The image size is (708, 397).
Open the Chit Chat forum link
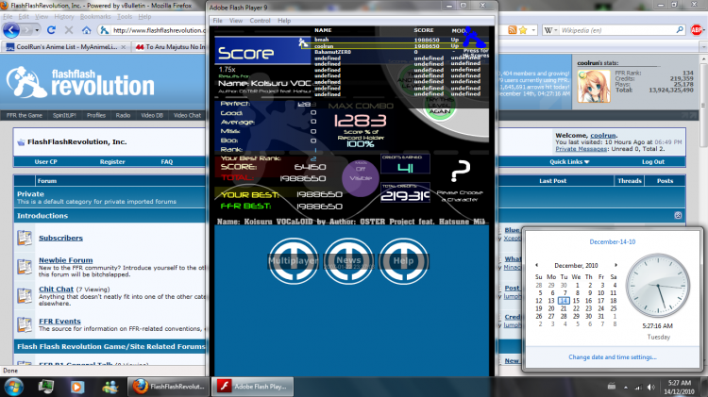coord(56,289)
